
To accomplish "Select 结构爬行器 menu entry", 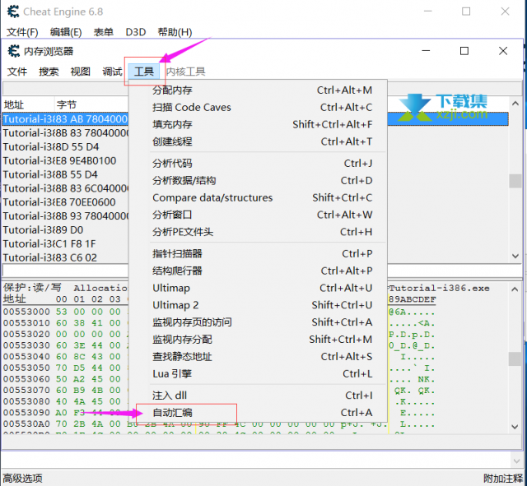I will pyautogui.click(x=258, y=271).
